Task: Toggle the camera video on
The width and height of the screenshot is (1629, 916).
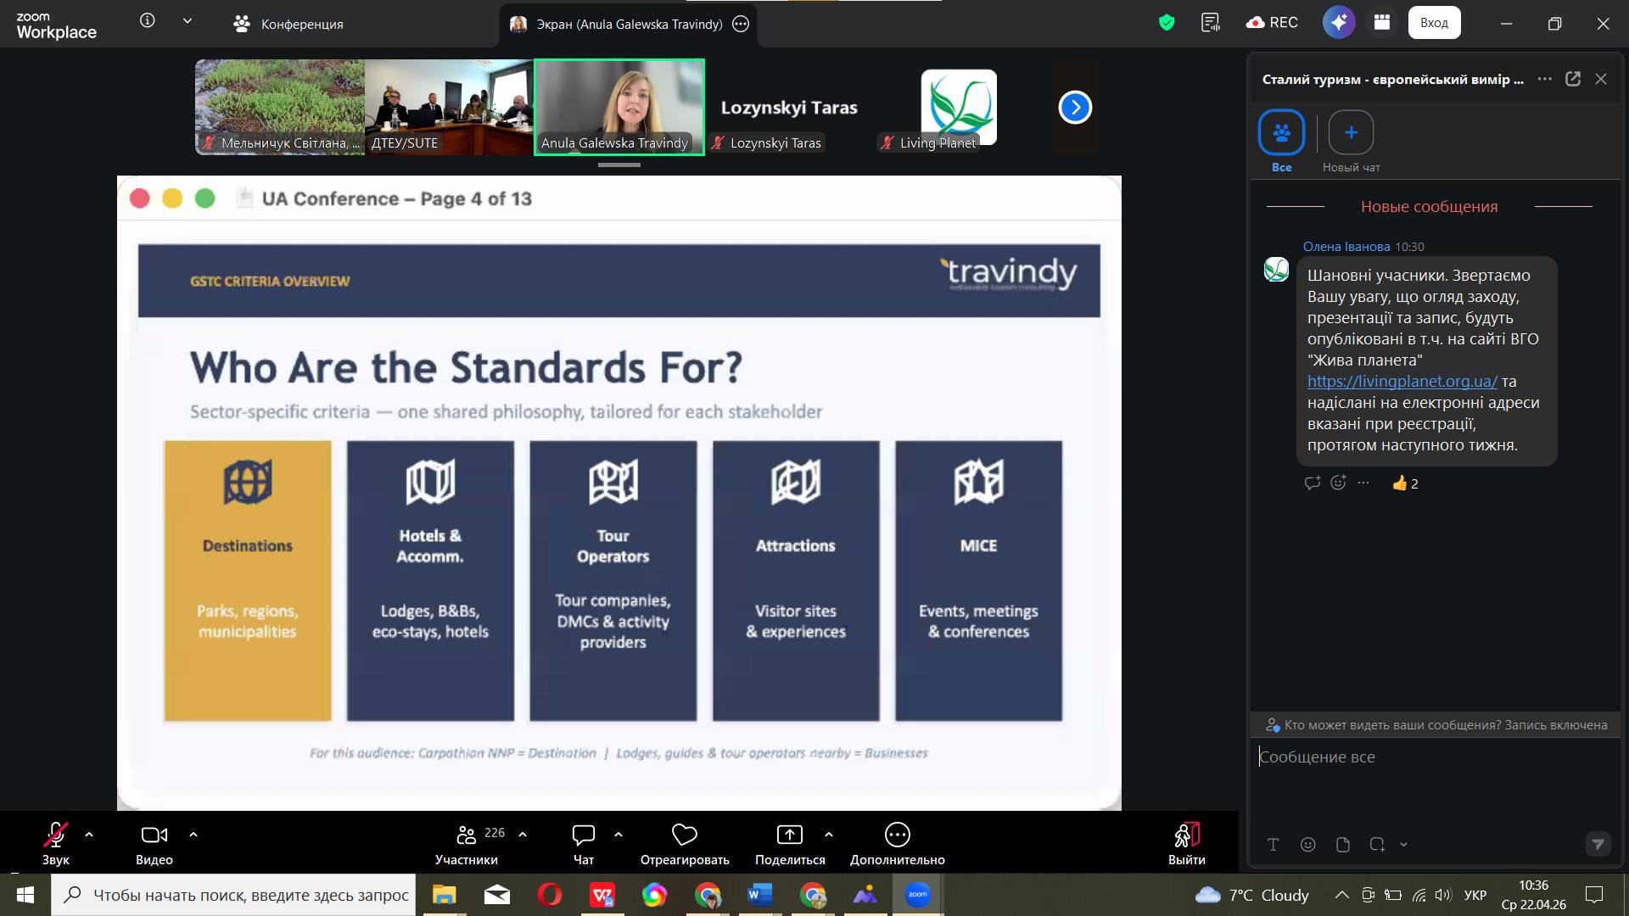Action: pos(154,835)
